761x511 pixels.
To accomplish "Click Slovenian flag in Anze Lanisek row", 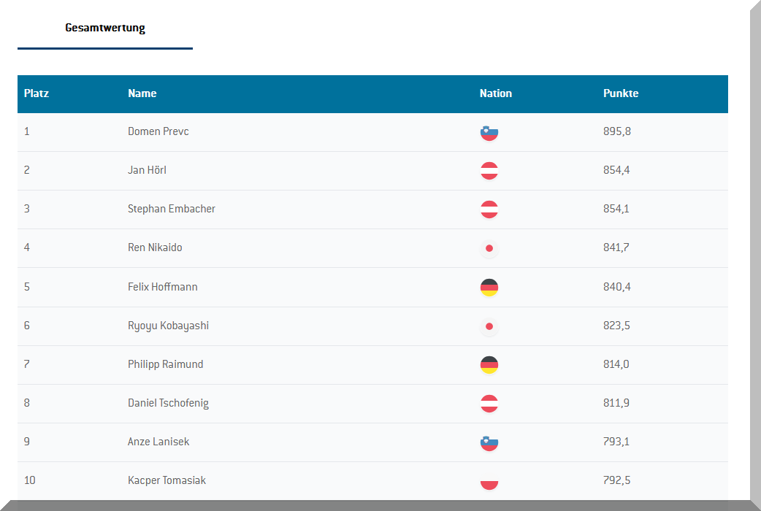I will [489, 442].
